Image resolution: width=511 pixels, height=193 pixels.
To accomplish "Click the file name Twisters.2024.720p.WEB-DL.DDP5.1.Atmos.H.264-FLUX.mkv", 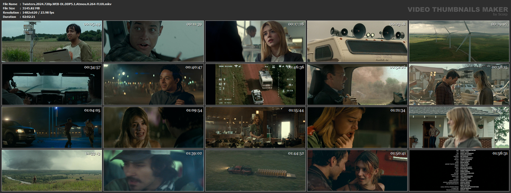I will [67, 4].
